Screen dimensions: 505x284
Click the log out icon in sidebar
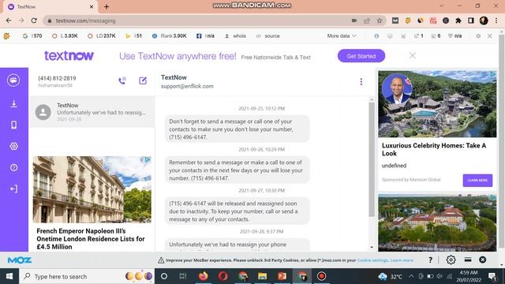tap(13, 189)
